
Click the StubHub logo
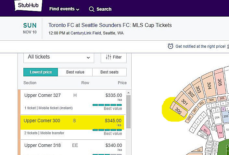(28, 6)
